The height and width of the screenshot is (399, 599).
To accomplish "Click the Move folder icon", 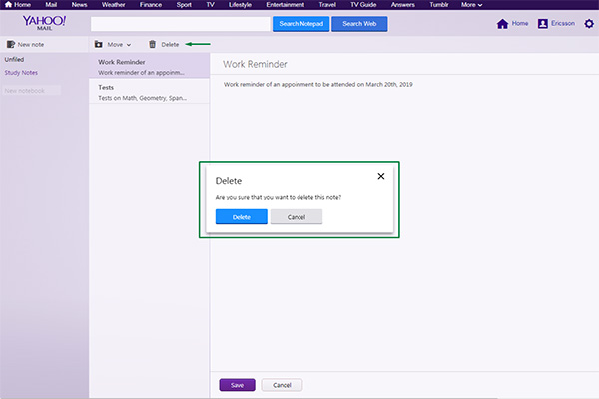I will point(98,44).
